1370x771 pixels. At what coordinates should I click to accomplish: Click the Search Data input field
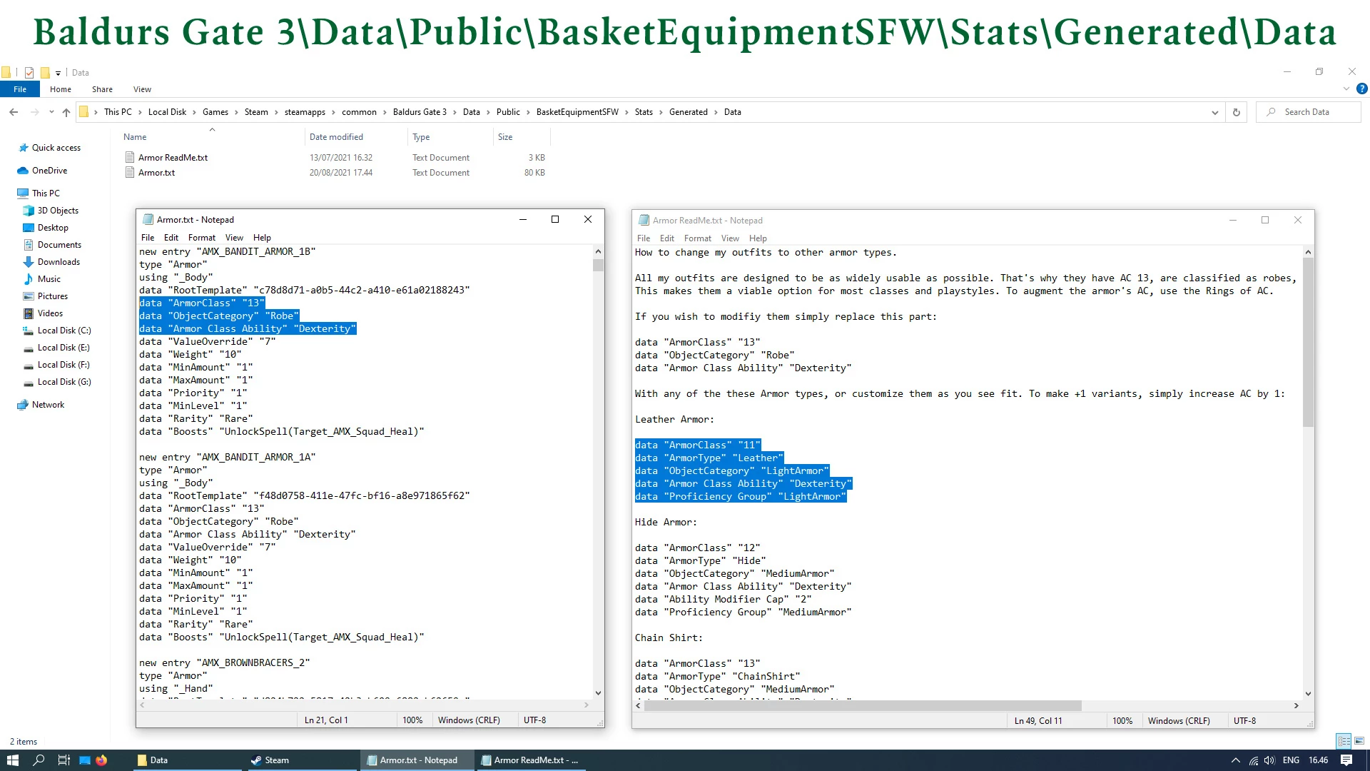[1309, 112]
